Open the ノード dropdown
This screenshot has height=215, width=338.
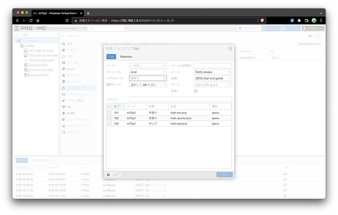point(148,65)
